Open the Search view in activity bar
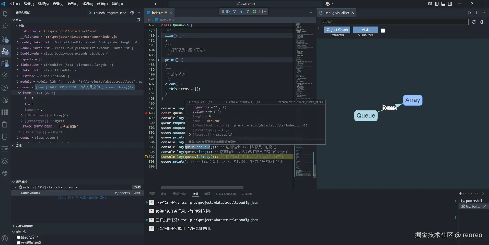489x245 pixels. pyautogui.click(x=5, y=26)
